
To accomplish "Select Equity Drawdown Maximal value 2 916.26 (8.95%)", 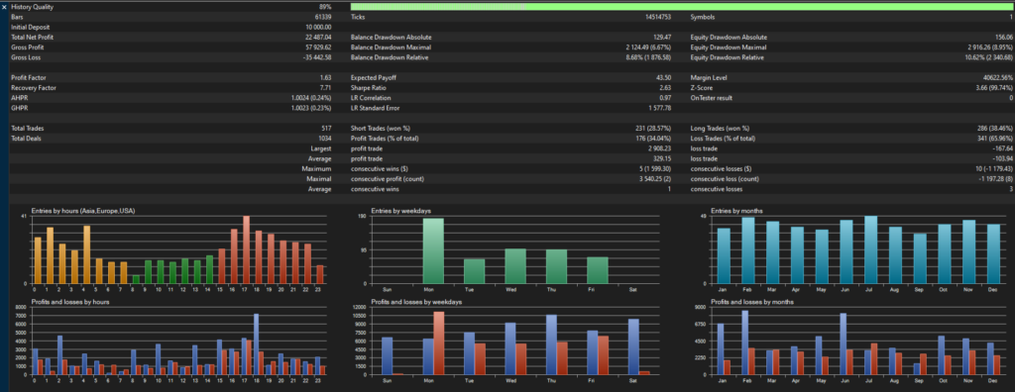I will click(x=990, y=48).
